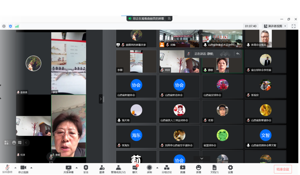This screenshot has height=175, width=300.
Task: Expand 演讲者视图 view layout dropdown
Action: [x=275, y=26]
